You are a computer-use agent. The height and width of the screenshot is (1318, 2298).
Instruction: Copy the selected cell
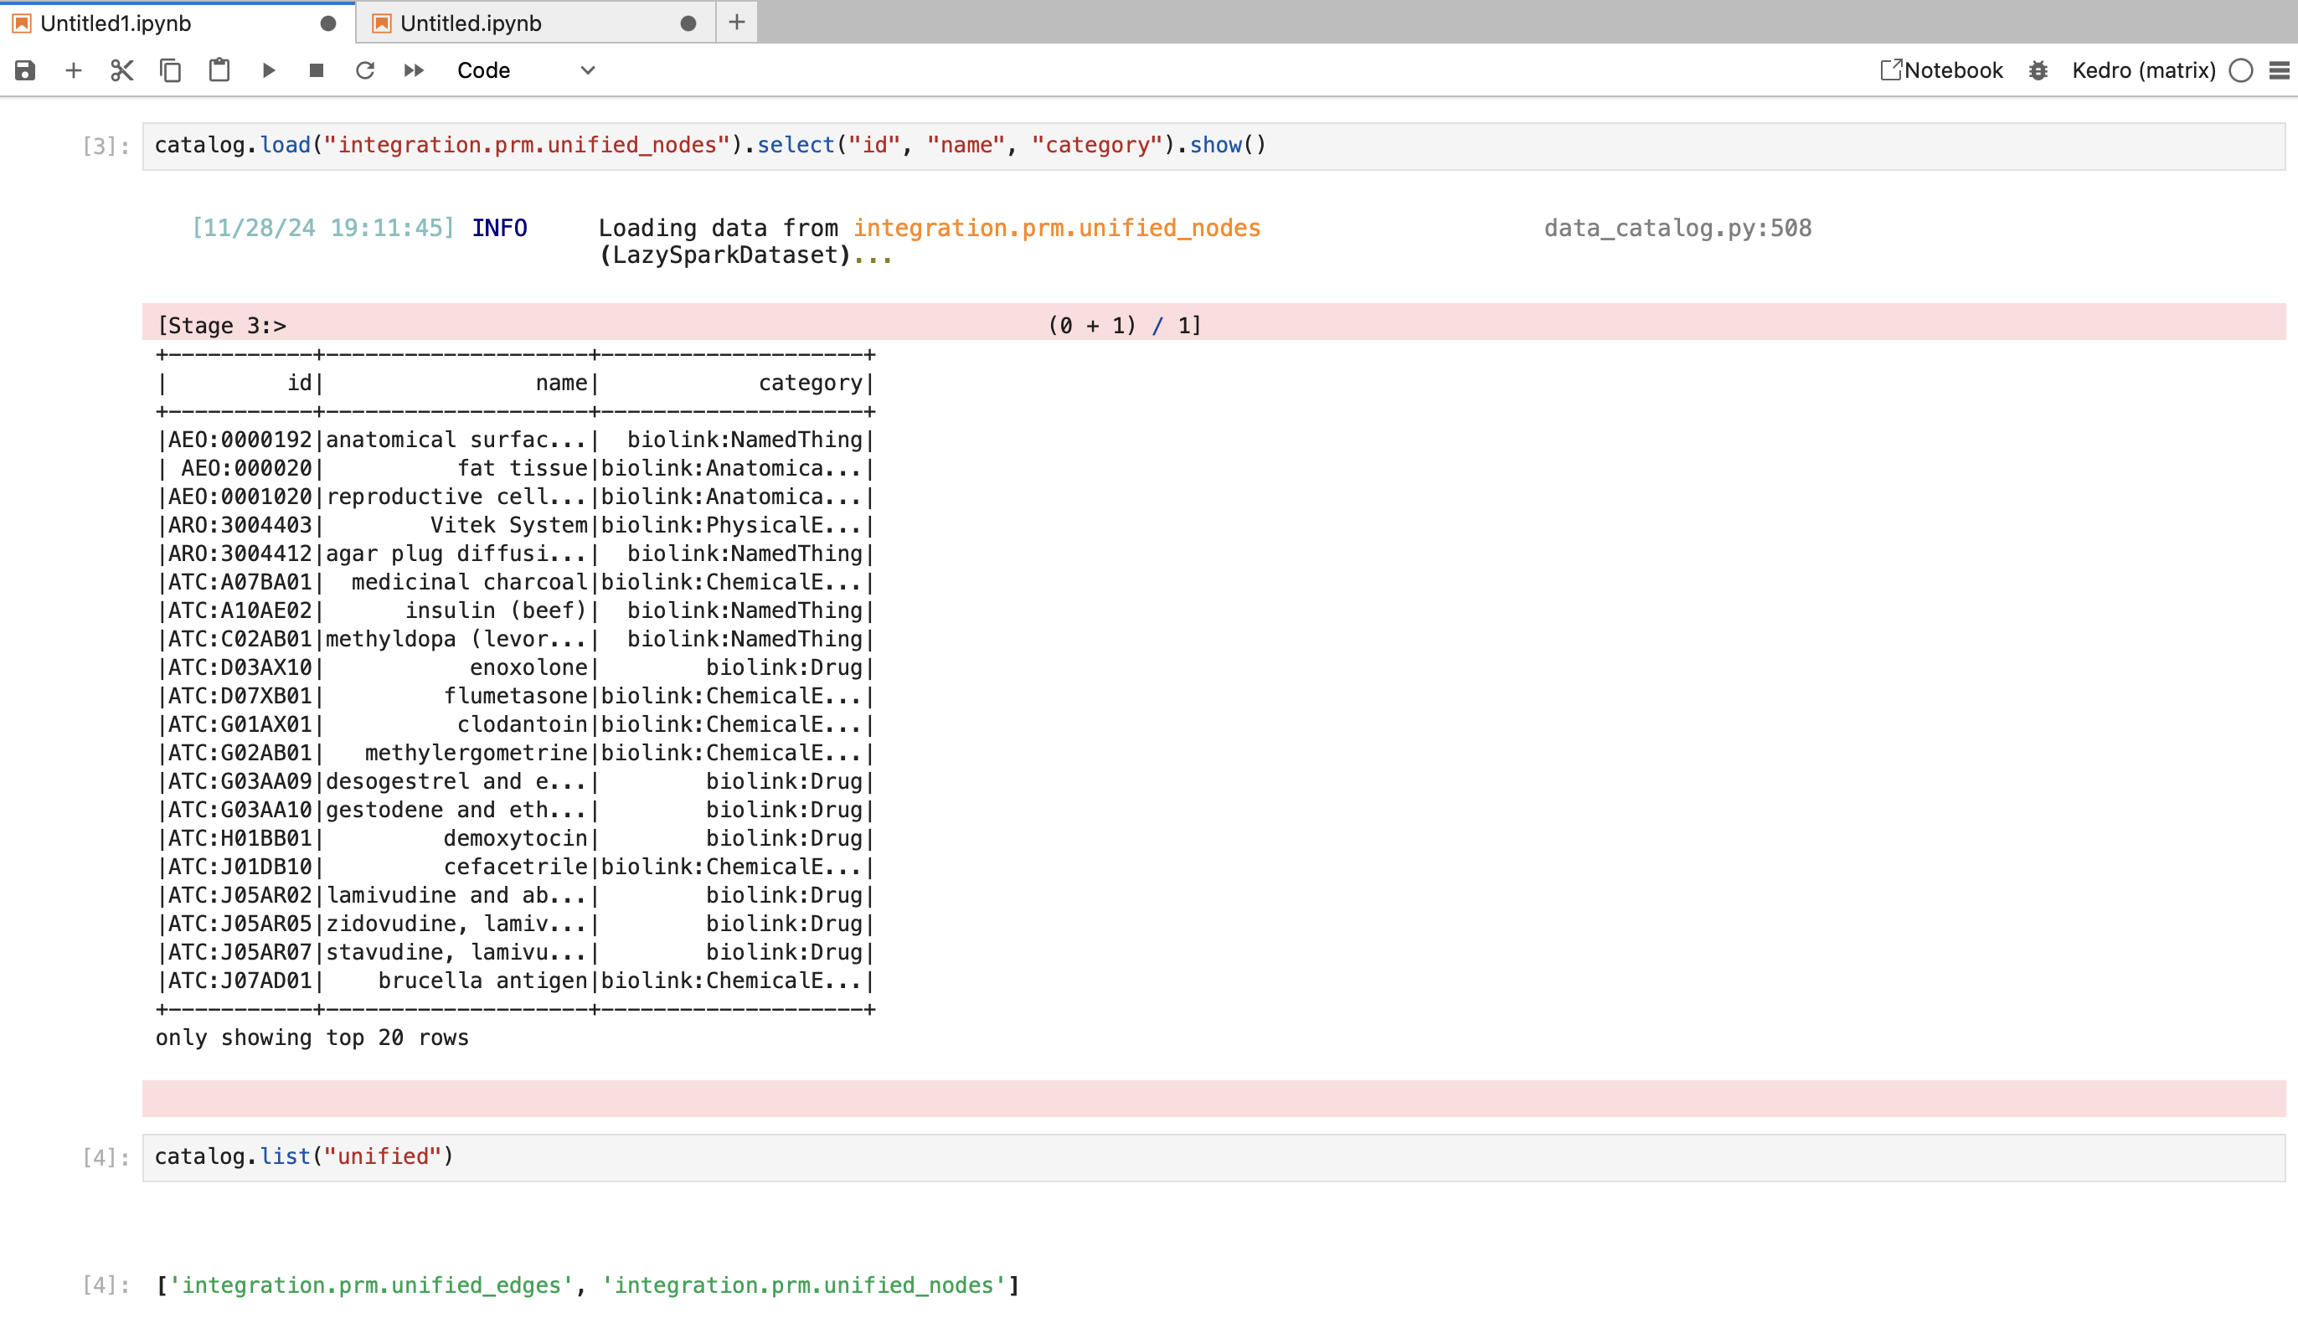click(170, 70)
